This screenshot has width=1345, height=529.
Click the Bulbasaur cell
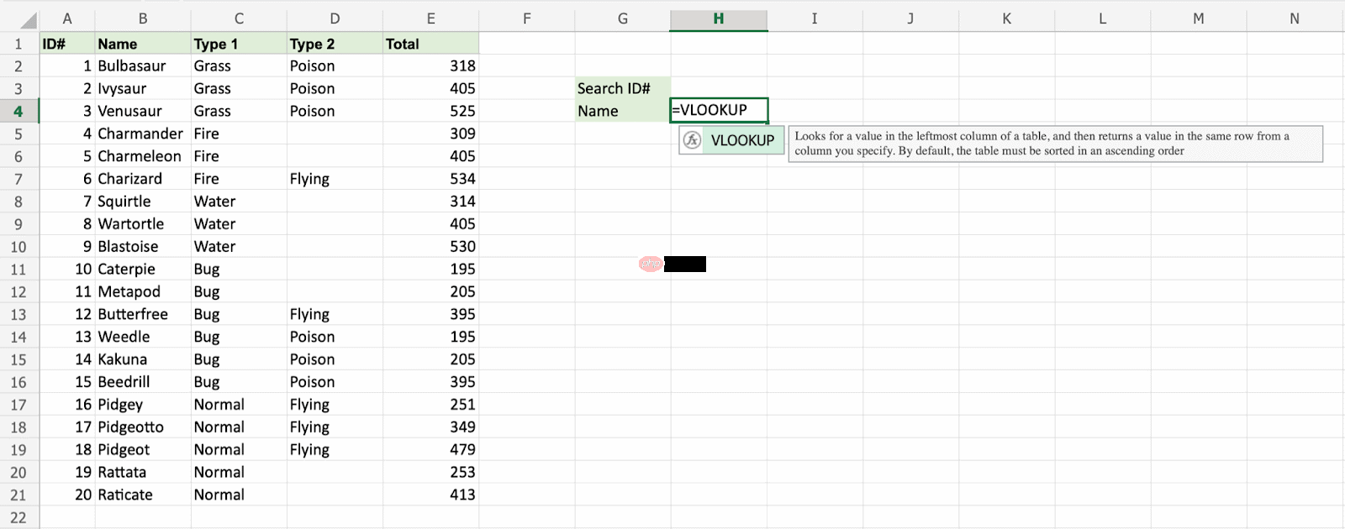tap(143, 65)
